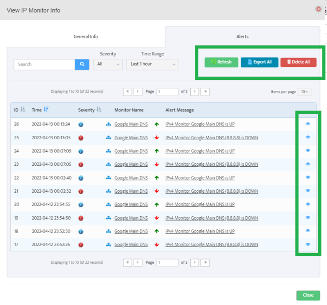Click timestamp 2022-04-12 23:54:50
327x305 pixels.
[x=51, y=218]
